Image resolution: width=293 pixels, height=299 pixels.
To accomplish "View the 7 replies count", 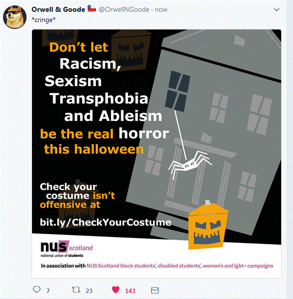I will 48,291.
